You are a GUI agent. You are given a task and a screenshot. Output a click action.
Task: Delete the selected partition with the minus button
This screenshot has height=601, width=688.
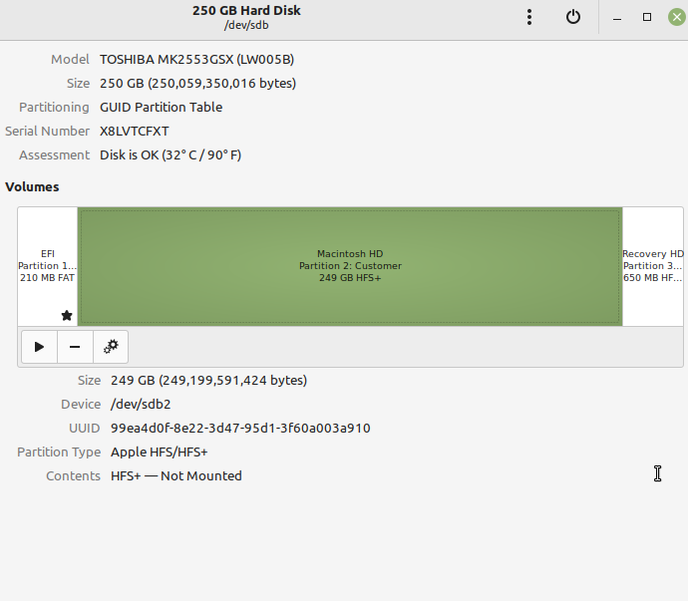pyautogui.click(x=75, y=347)
